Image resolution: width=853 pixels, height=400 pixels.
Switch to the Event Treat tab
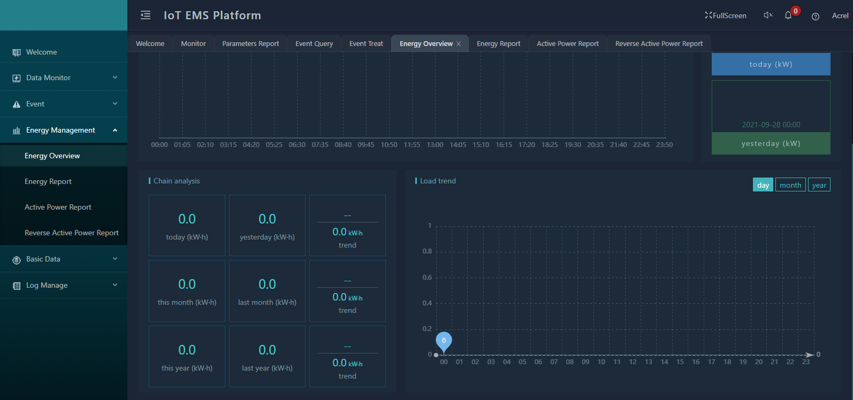click(366, 43)
